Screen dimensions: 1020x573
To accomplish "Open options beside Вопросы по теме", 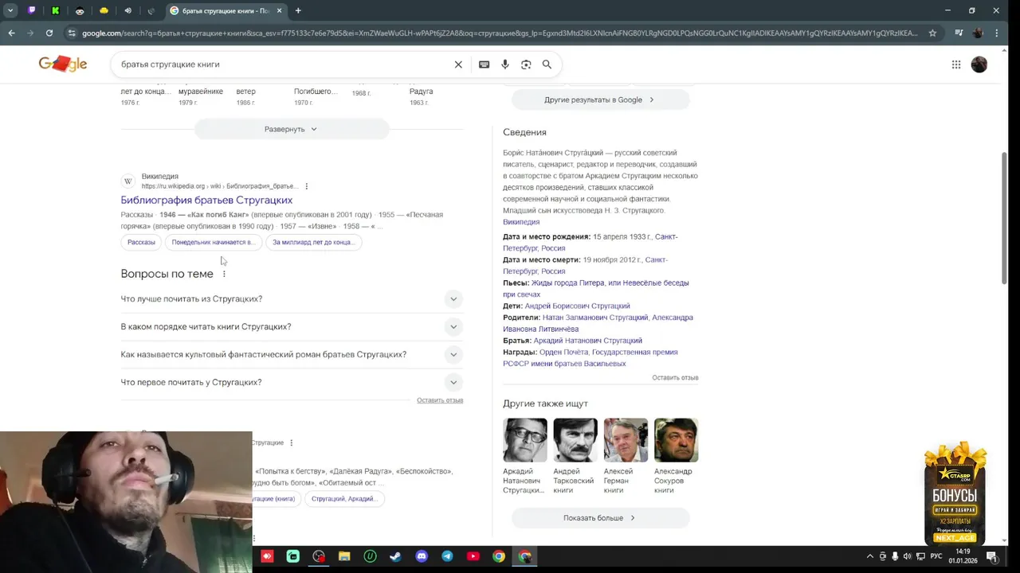I will pos(224,274).
